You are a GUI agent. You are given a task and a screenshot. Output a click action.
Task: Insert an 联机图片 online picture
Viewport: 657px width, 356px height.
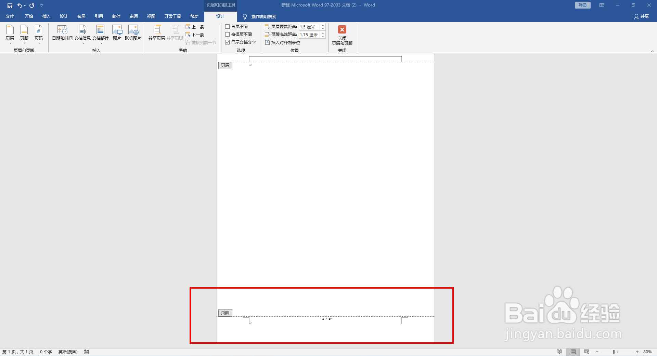click(x=133, y=32)
